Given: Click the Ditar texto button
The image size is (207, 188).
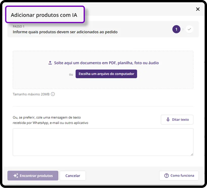Looking at the screenshot, I should (x=177, y=120).
